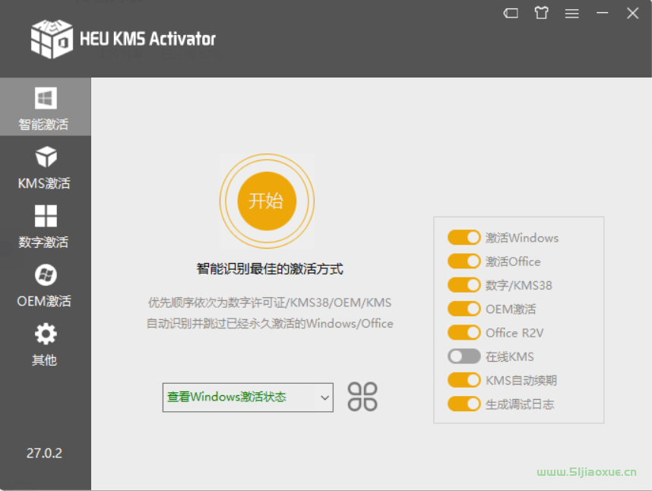
Task: Turn off KMS自动续期
Action: coord(464,380)
